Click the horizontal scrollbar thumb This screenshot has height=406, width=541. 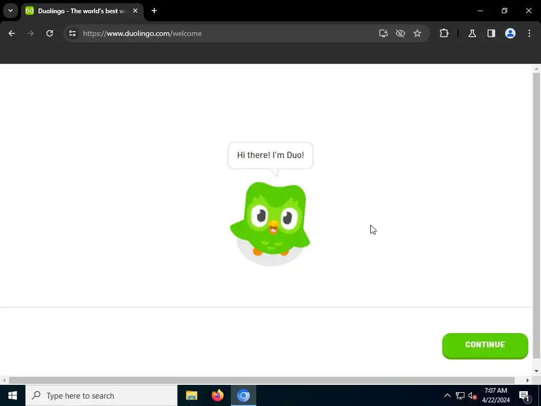(262, 380)
